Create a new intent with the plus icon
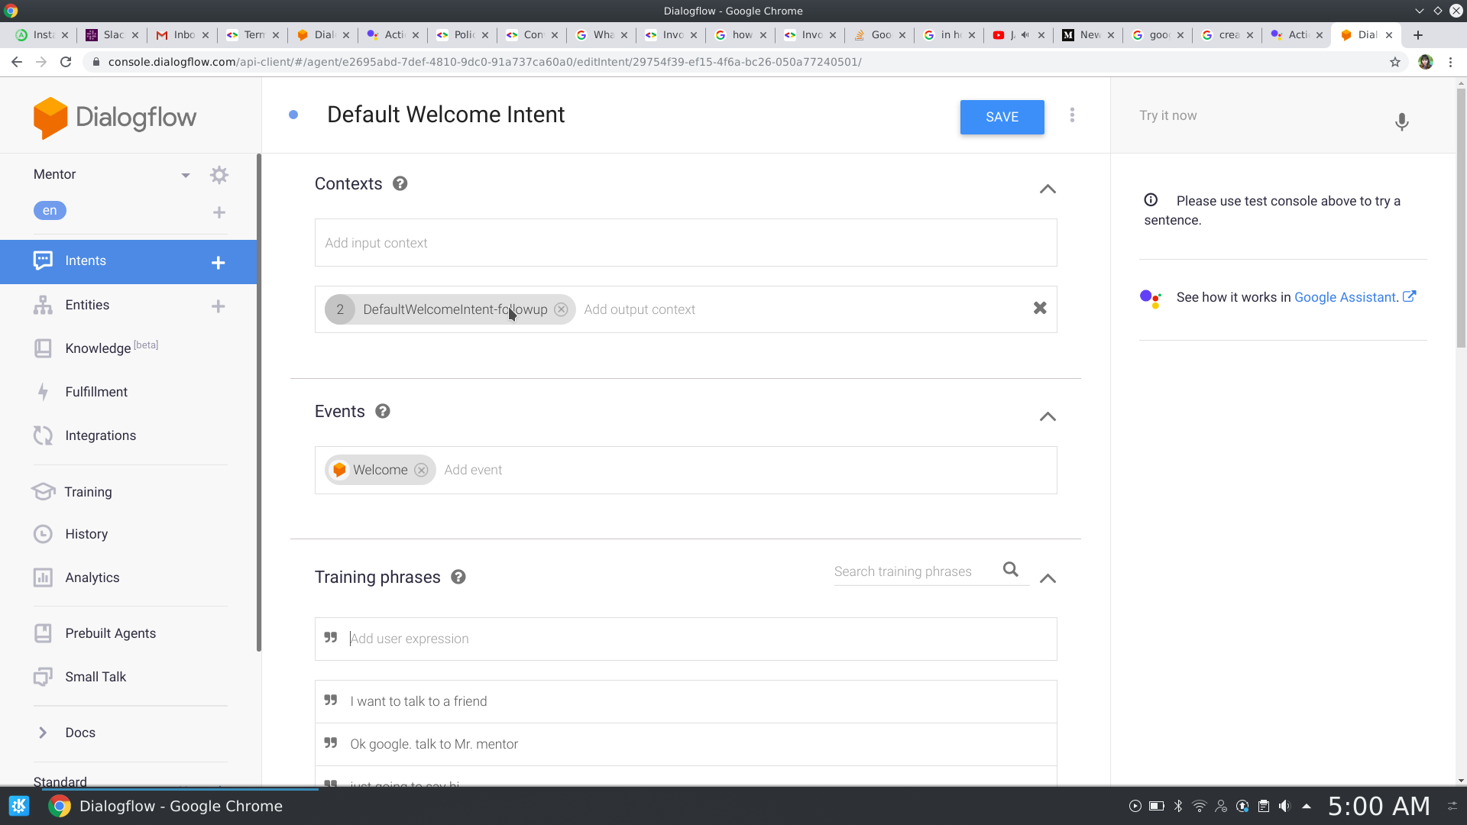 [x=219, y=262]
